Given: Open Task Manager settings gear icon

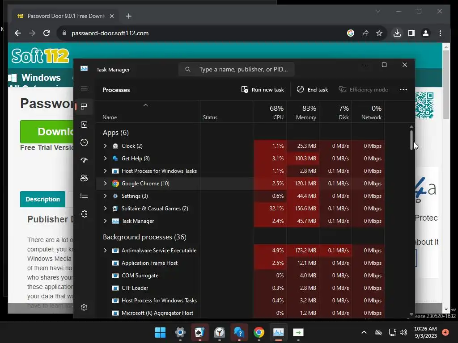Looking at the screenshot, I should tap(84, 307).
